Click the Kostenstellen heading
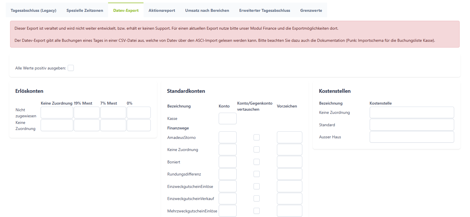This screenshot has height=217, width=470. point(335,91)
